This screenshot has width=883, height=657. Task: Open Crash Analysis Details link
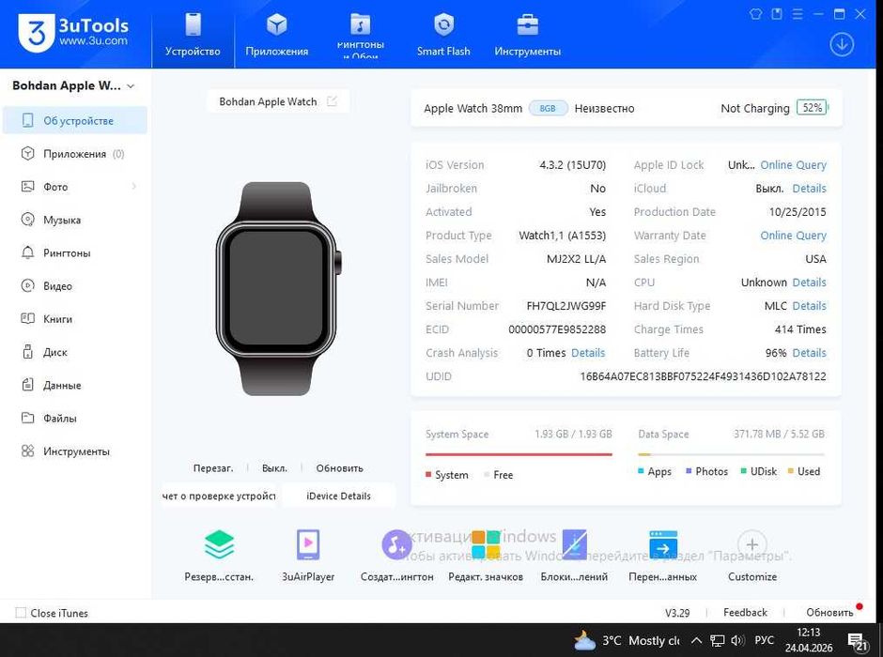[588, 353]
